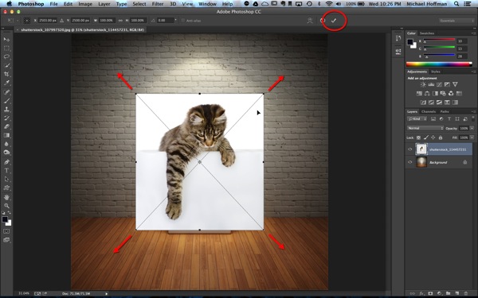
Task: Add a Brightness/Contrast adjustment
Action: pyautogui.click(x=423, y=84)
